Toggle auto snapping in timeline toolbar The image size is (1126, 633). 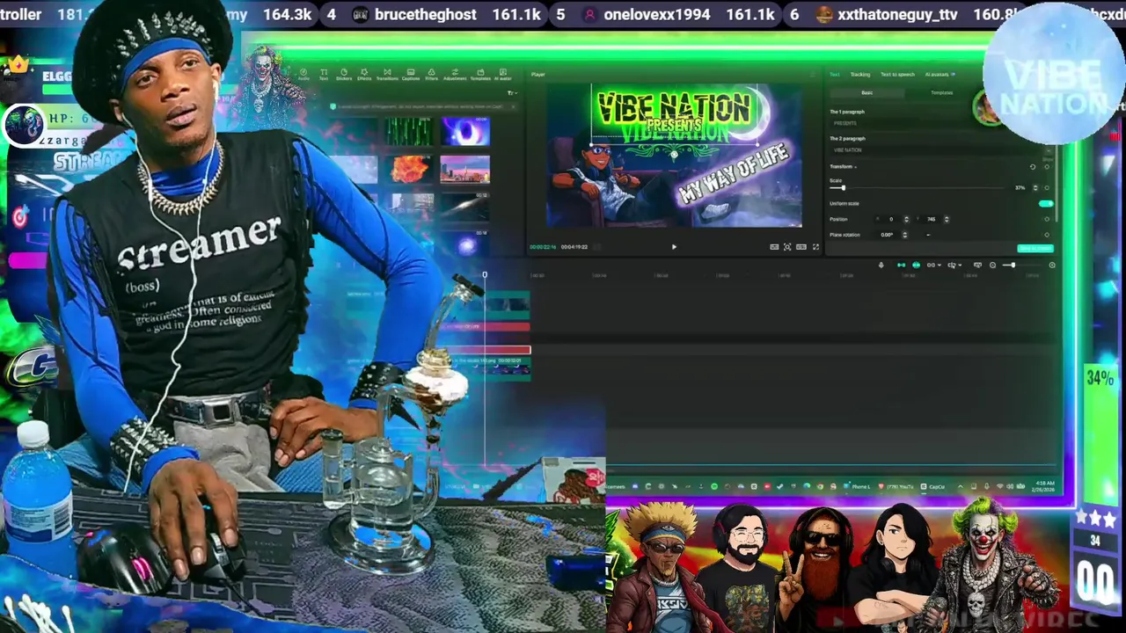pos(916,265)
